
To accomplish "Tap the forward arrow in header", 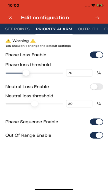I will tap(97, 18).
